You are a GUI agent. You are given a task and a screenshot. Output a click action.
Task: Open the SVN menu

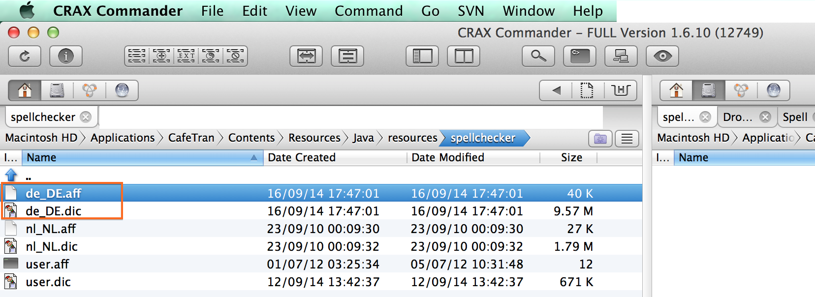(470, 11)
